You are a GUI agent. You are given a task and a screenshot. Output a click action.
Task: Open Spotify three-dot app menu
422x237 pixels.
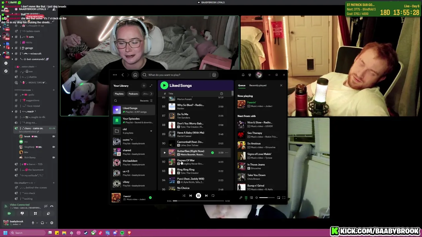pyautogui.click(x=115, y=75)
